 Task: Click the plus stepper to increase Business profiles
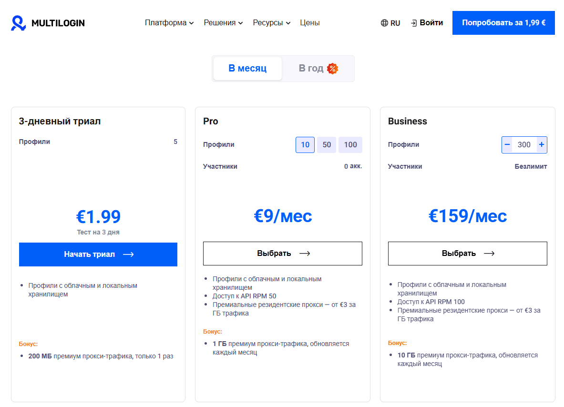point(540,144)
